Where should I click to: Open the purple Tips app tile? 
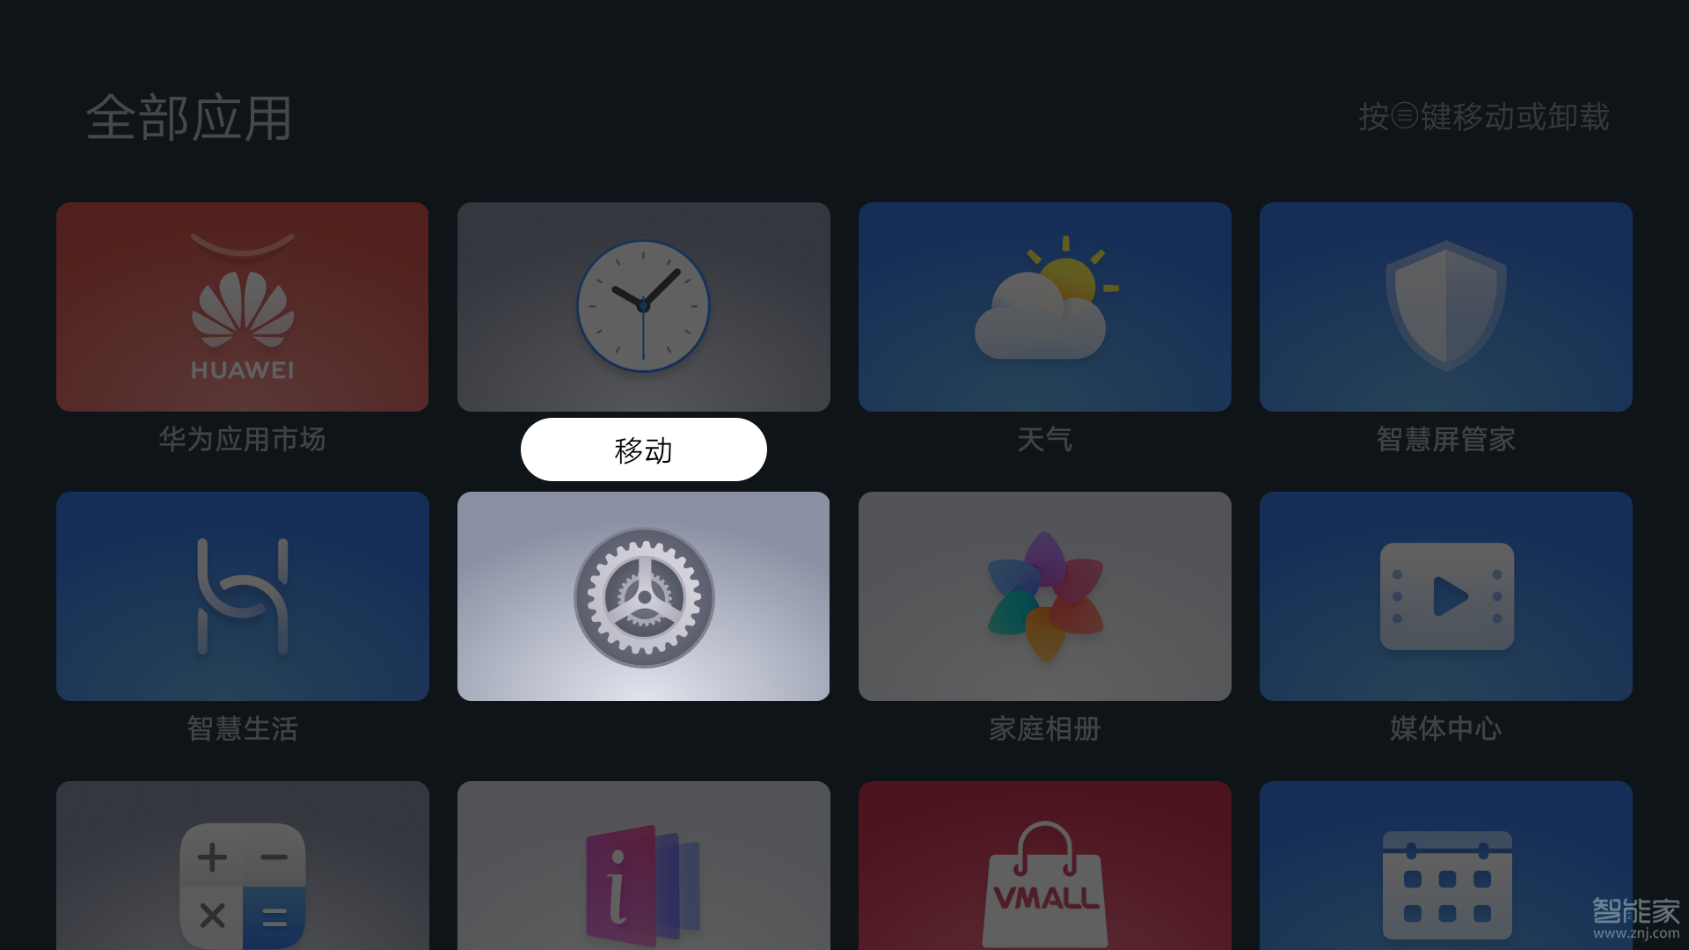644,866
